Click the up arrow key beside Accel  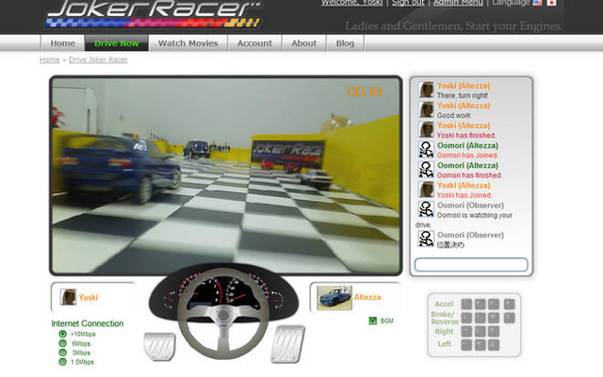coord(466,303)
